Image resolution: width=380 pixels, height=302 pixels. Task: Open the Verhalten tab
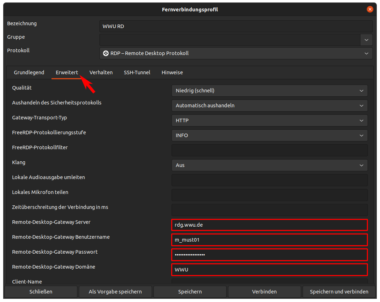click(x=101, y=72)
